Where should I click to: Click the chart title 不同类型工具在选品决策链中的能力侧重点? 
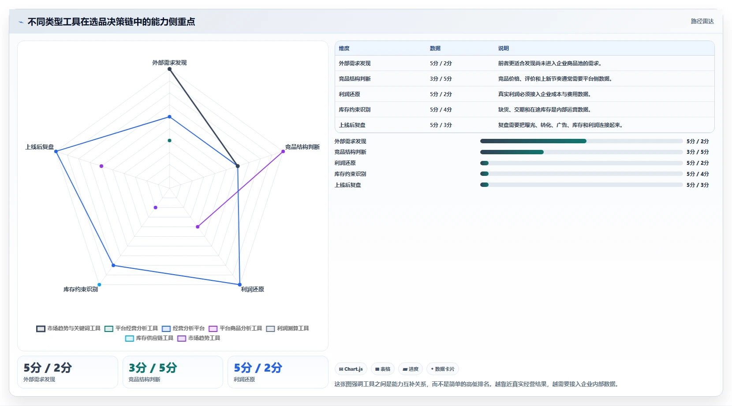(x=111, y=22)
